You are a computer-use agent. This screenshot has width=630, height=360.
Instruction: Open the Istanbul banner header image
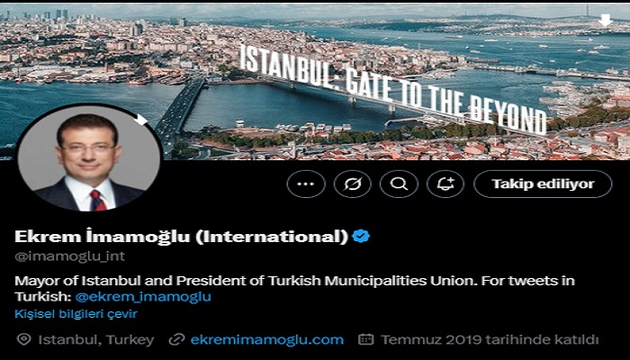coord(315,80)
